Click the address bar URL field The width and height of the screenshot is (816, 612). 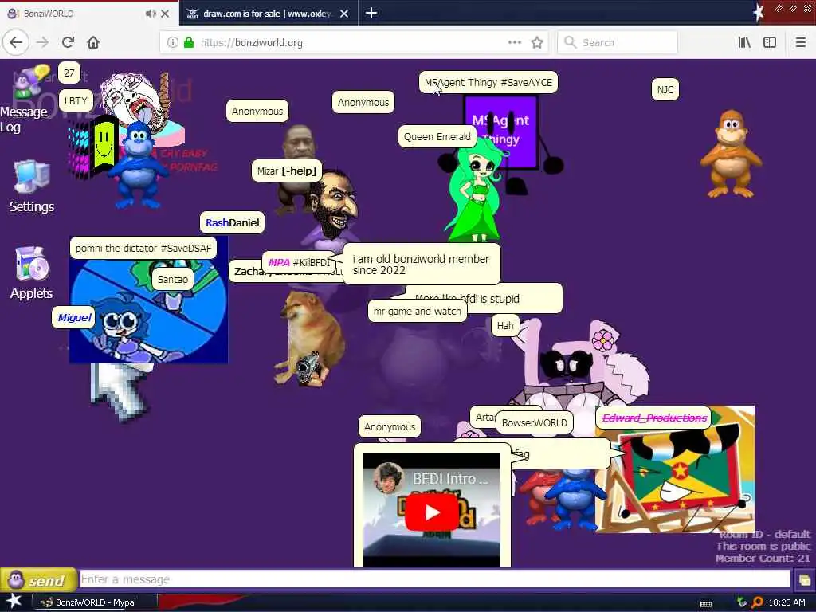pyautogui.click(x=354, y=43)
